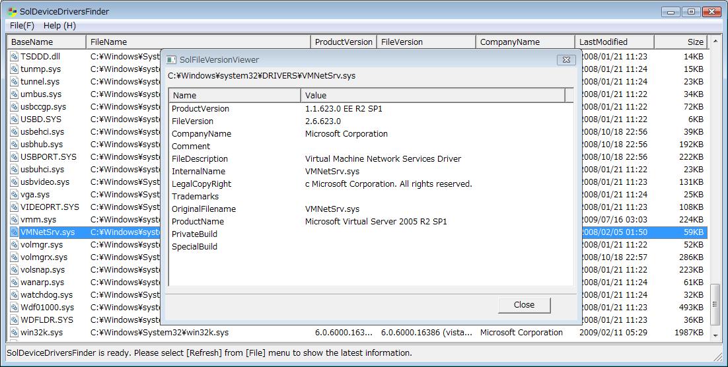Select the icon of tunnel.sys
728x367 pixels.
click(x=14, y=82)
